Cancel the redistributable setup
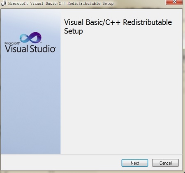This screenshot has width=185, height=173. coord(165,163)
